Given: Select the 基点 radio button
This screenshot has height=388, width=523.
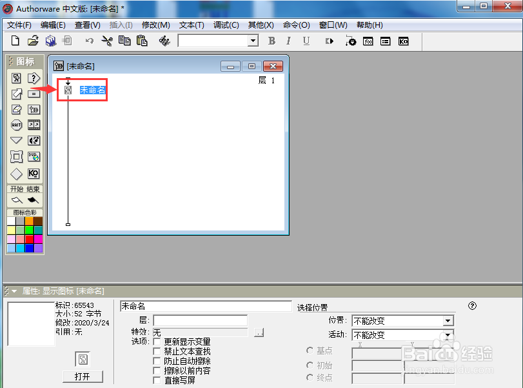Looking at the screenshot, I should (310, 351).
